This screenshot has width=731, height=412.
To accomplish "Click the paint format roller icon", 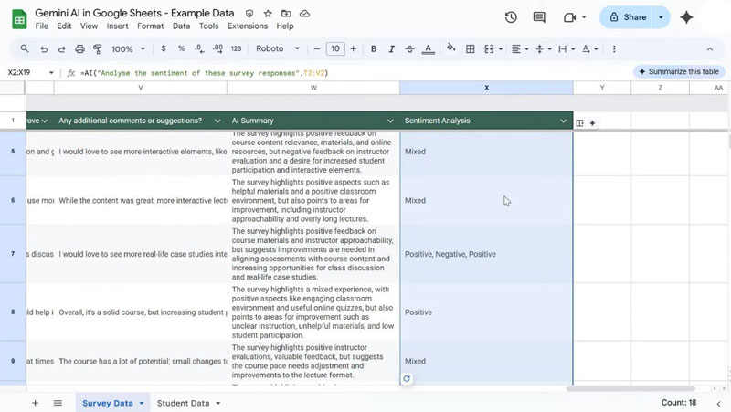I will tap(98, 48).
